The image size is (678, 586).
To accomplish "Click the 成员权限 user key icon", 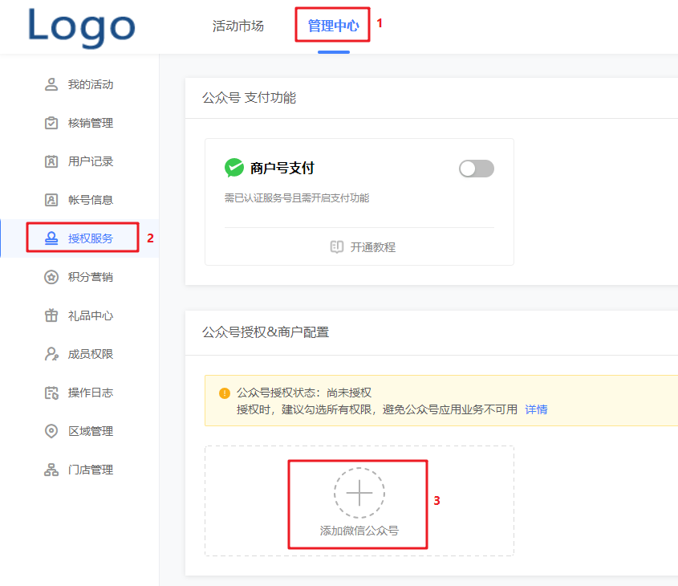I will [x=51, y=354].
